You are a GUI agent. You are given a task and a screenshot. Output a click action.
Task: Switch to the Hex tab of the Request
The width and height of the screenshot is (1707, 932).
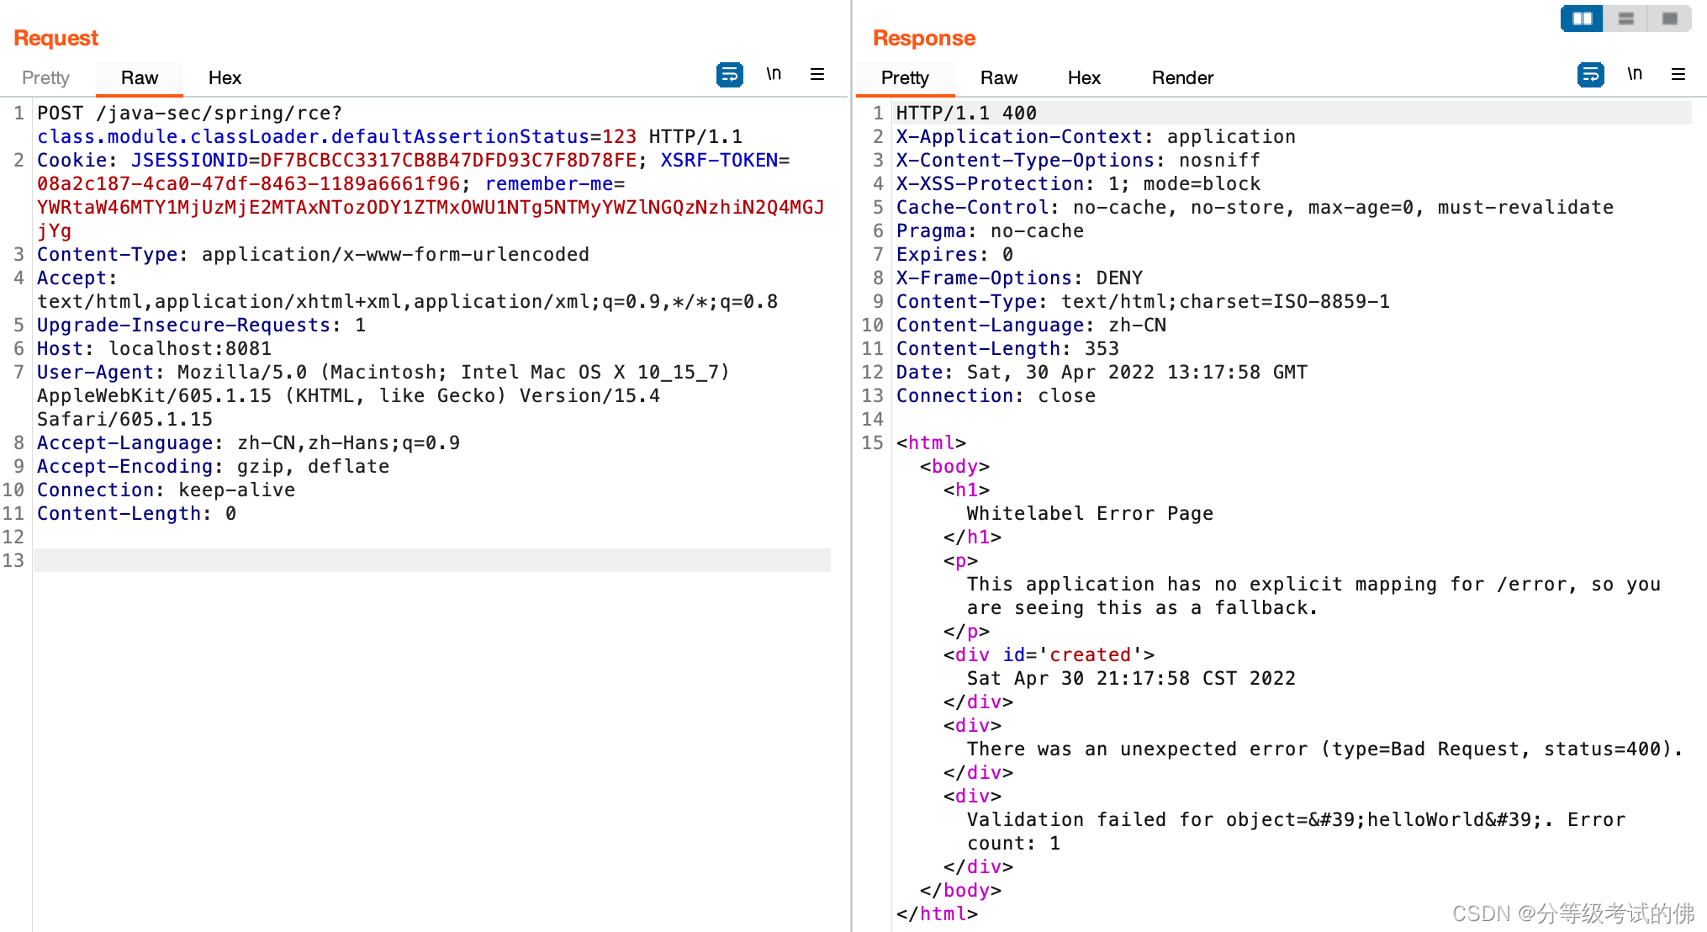(224, 77)
